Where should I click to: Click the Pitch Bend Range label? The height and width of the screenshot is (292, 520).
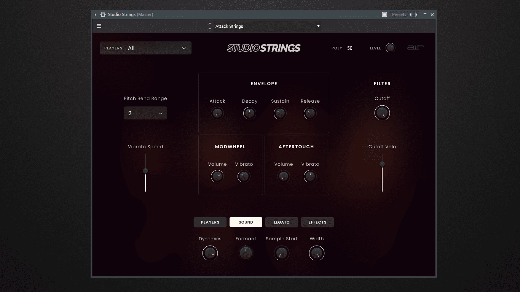pyautogui.click(x=145, y=98)
